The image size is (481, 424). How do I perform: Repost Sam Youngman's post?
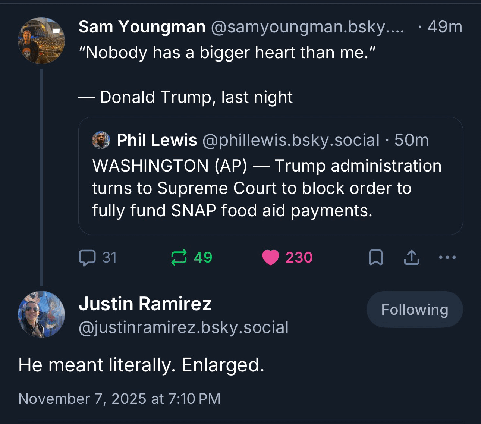click(x=179, y=258)
